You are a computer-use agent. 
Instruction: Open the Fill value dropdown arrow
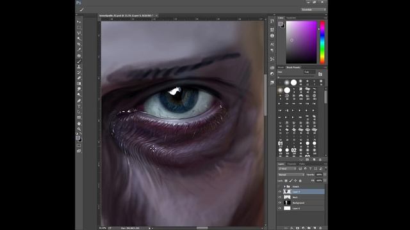click(325, 180)
